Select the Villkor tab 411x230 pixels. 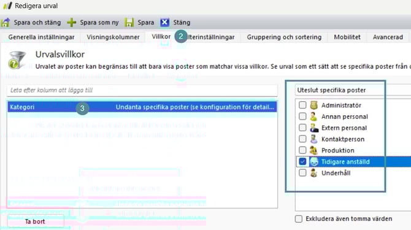pyautogui.click(x=161, y=37)
